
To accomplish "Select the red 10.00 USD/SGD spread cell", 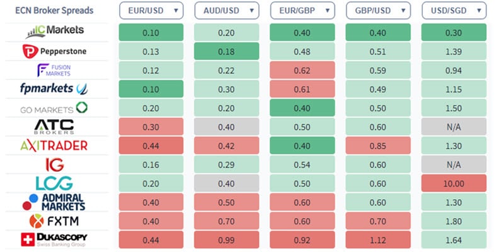I will point(454,183).
